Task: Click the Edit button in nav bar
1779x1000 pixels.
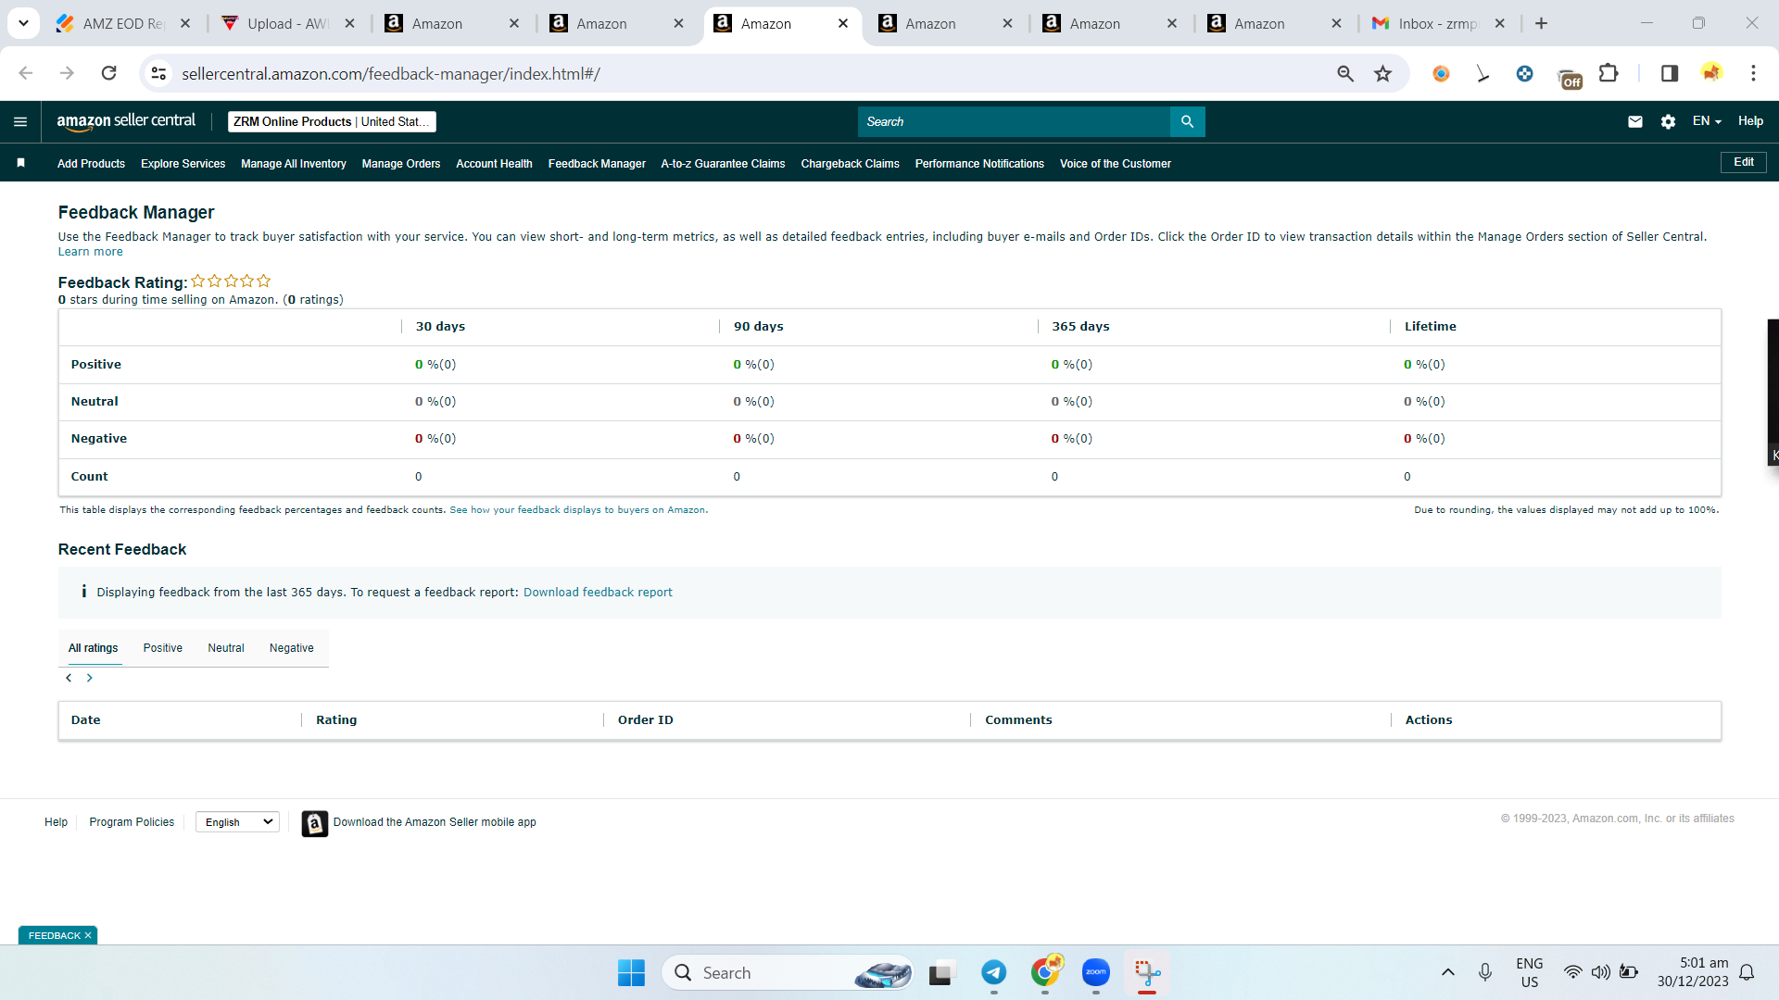Action: click(1744, 162)
